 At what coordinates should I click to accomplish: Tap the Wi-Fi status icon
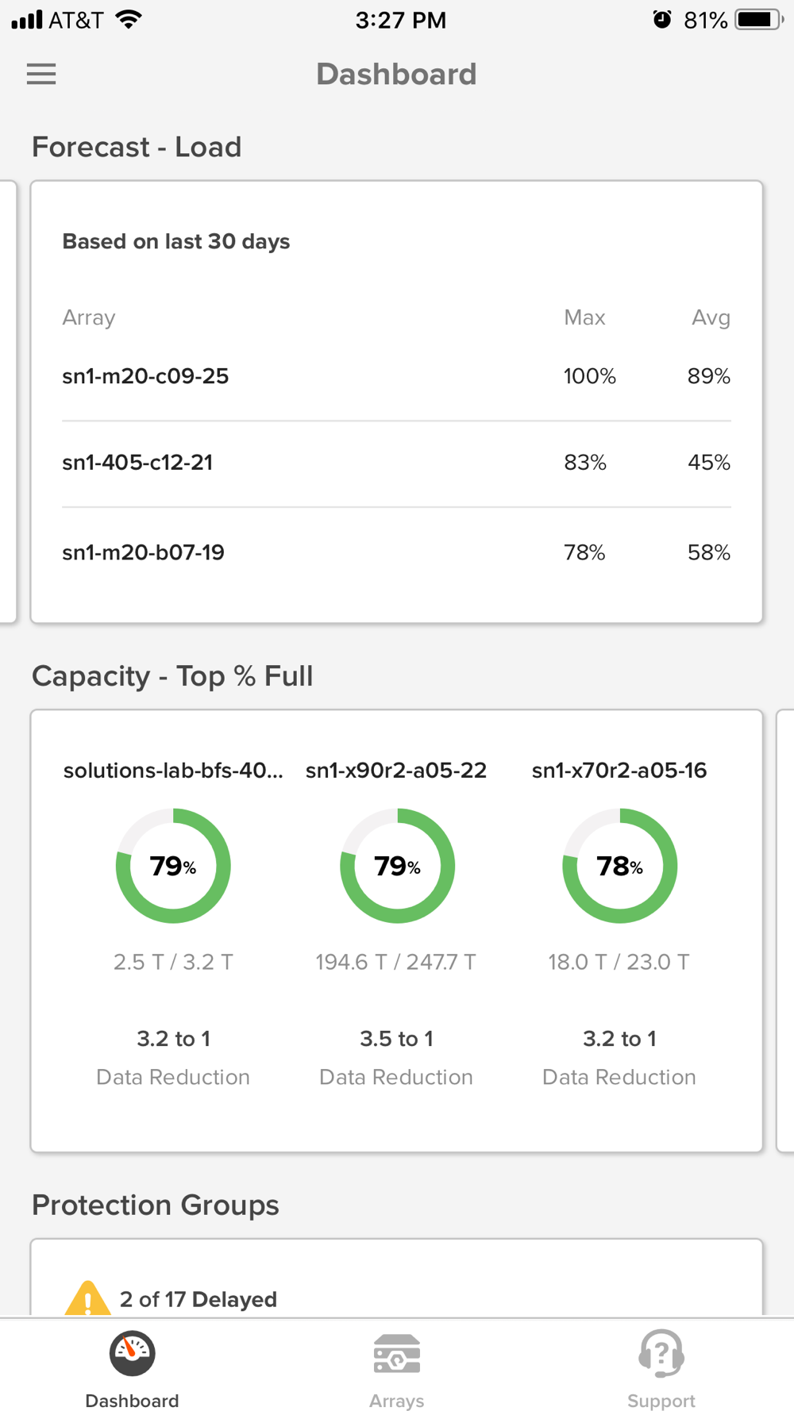(x=128, y=19)
